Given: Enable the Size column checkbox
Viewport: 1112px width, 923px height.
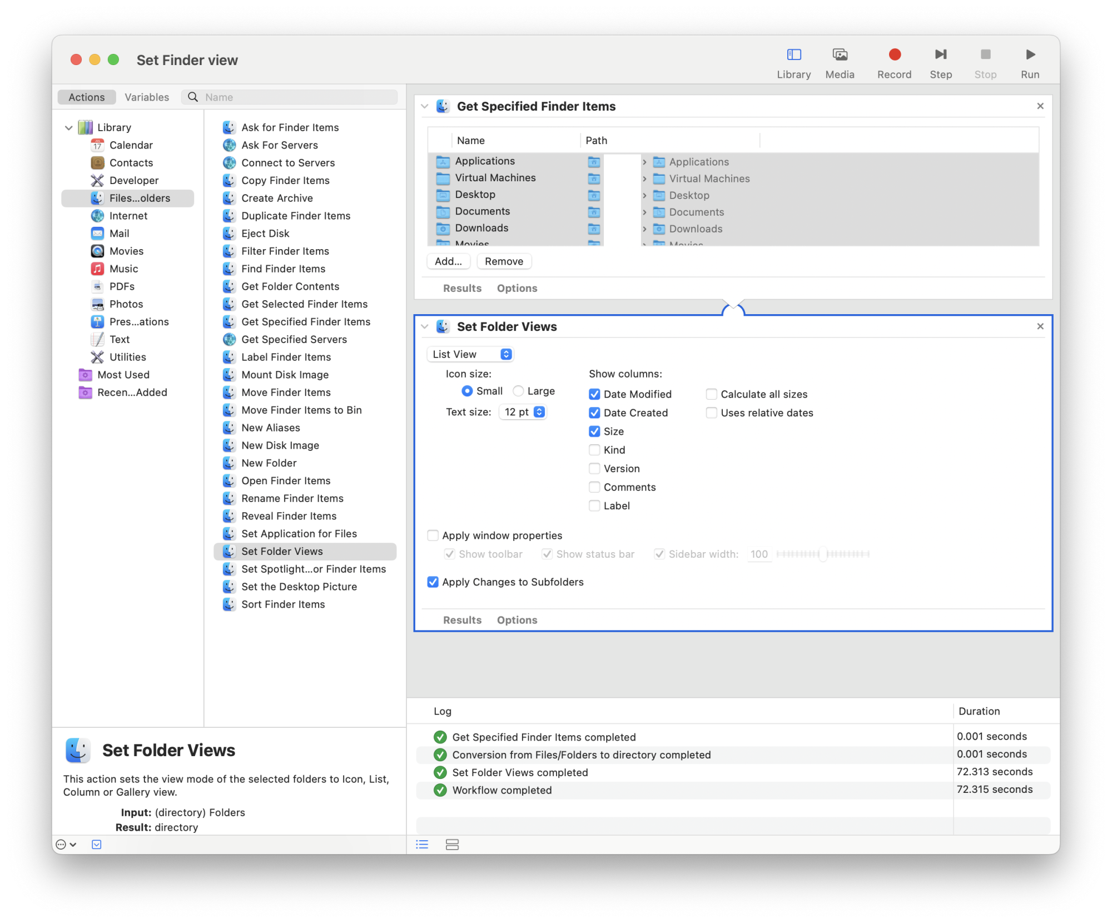Looking at the screenshot, I should (x=592, y=430).
